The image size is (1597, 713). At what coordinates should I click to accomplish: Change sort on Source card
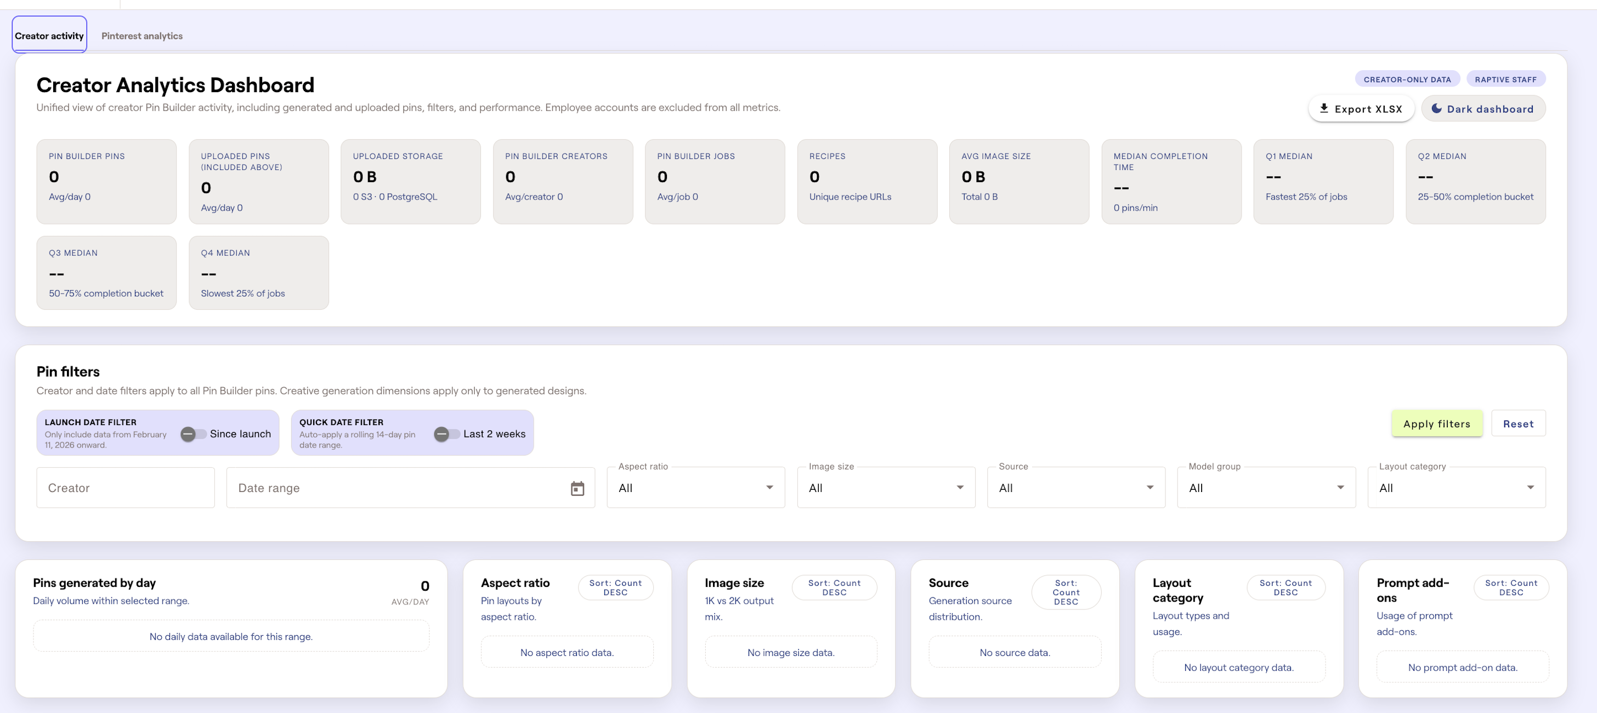pyautogui.click(x=1066, y=592)
